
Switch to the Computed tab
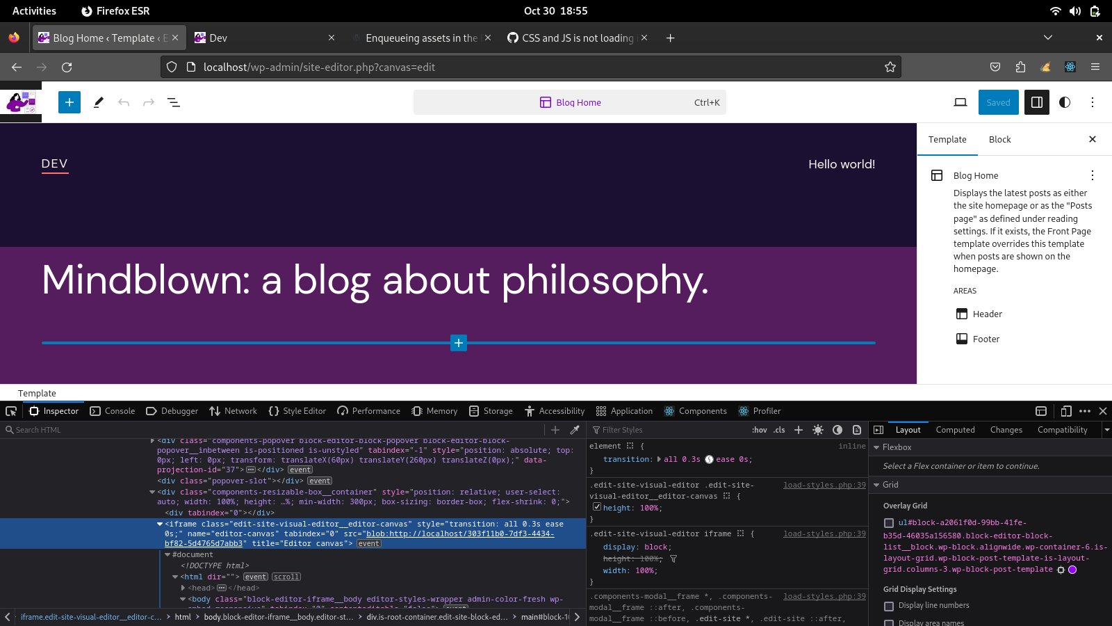(x=955, y=429)
